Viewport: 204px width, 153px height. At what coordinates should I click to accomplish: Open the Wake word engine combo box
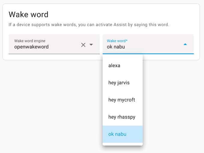tap(54, 44)
